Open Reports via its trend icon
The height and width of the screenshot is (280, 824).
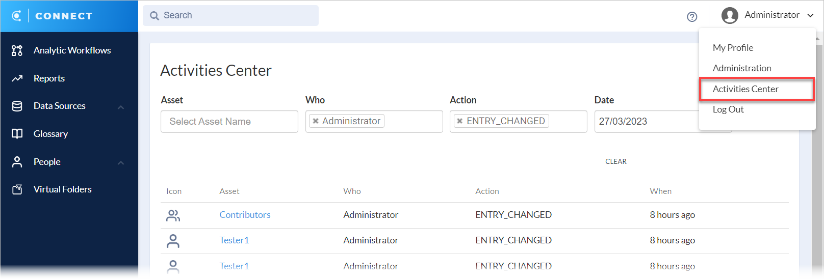(17, 78)
